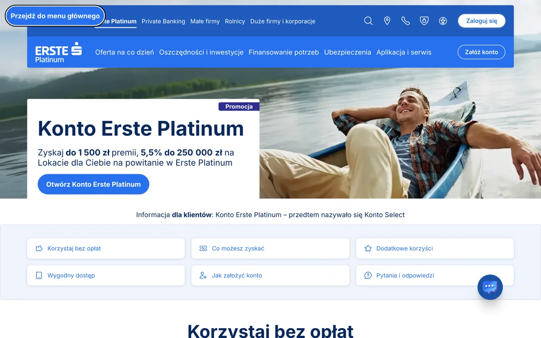
Task: Open the search magnifier icon
Action: (368, 21)
